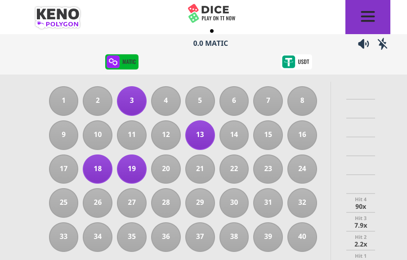Click the Polygon MATIC coin icon
407x260 pixels.
[113, 62]
